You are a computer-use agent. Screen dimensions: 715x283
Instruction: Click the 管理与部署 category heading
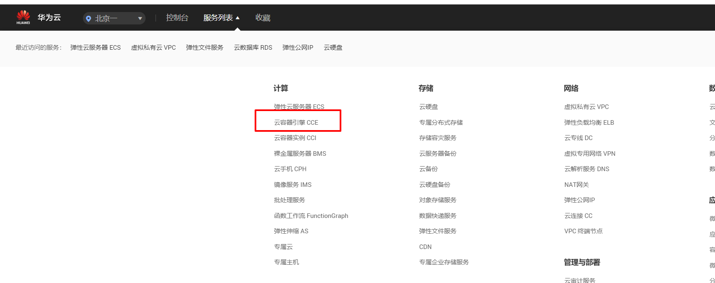click(x=582, y=262)
